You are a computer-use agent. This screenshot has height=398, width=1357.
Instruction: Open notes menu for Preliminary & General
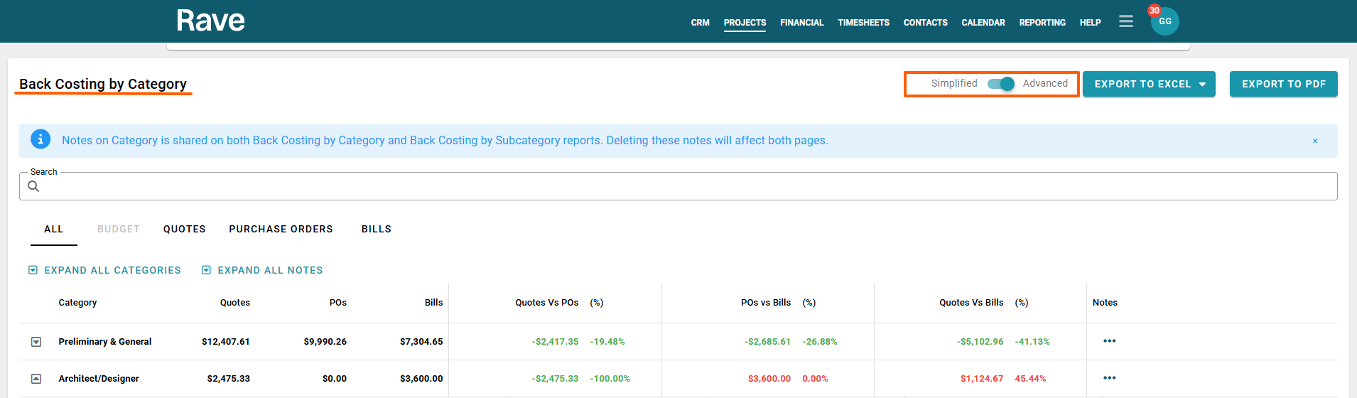[1109, 341]
